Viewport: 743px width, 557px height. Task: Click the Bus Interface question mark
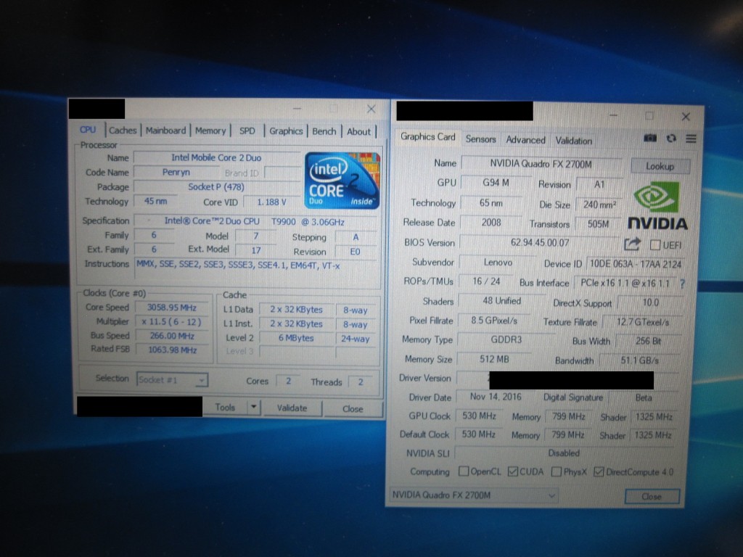pos(682,284)
